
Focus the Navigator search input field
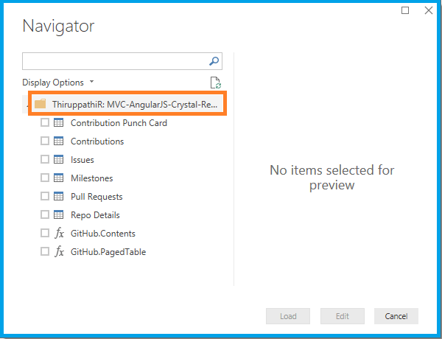(114, 61)
